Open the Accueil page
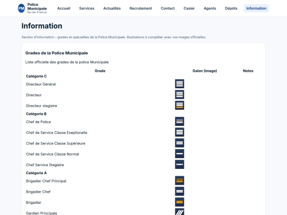287x215 pixels. pyautogui.click(x=64, y=8)
